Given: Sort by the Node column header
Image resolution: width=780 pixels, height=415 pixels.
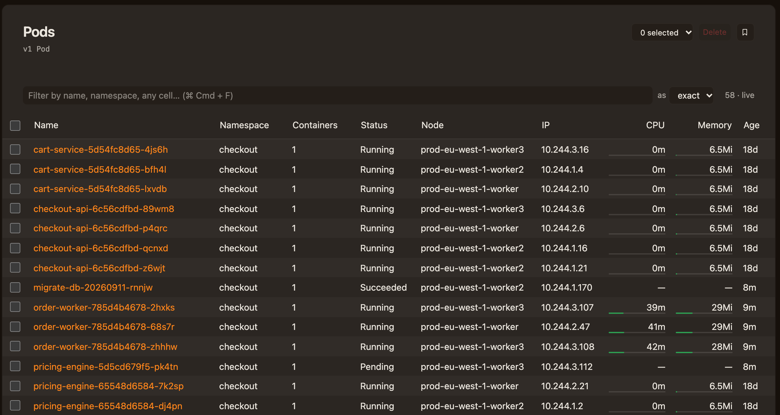Looking at the screenshot, I should tap(432, 125).
